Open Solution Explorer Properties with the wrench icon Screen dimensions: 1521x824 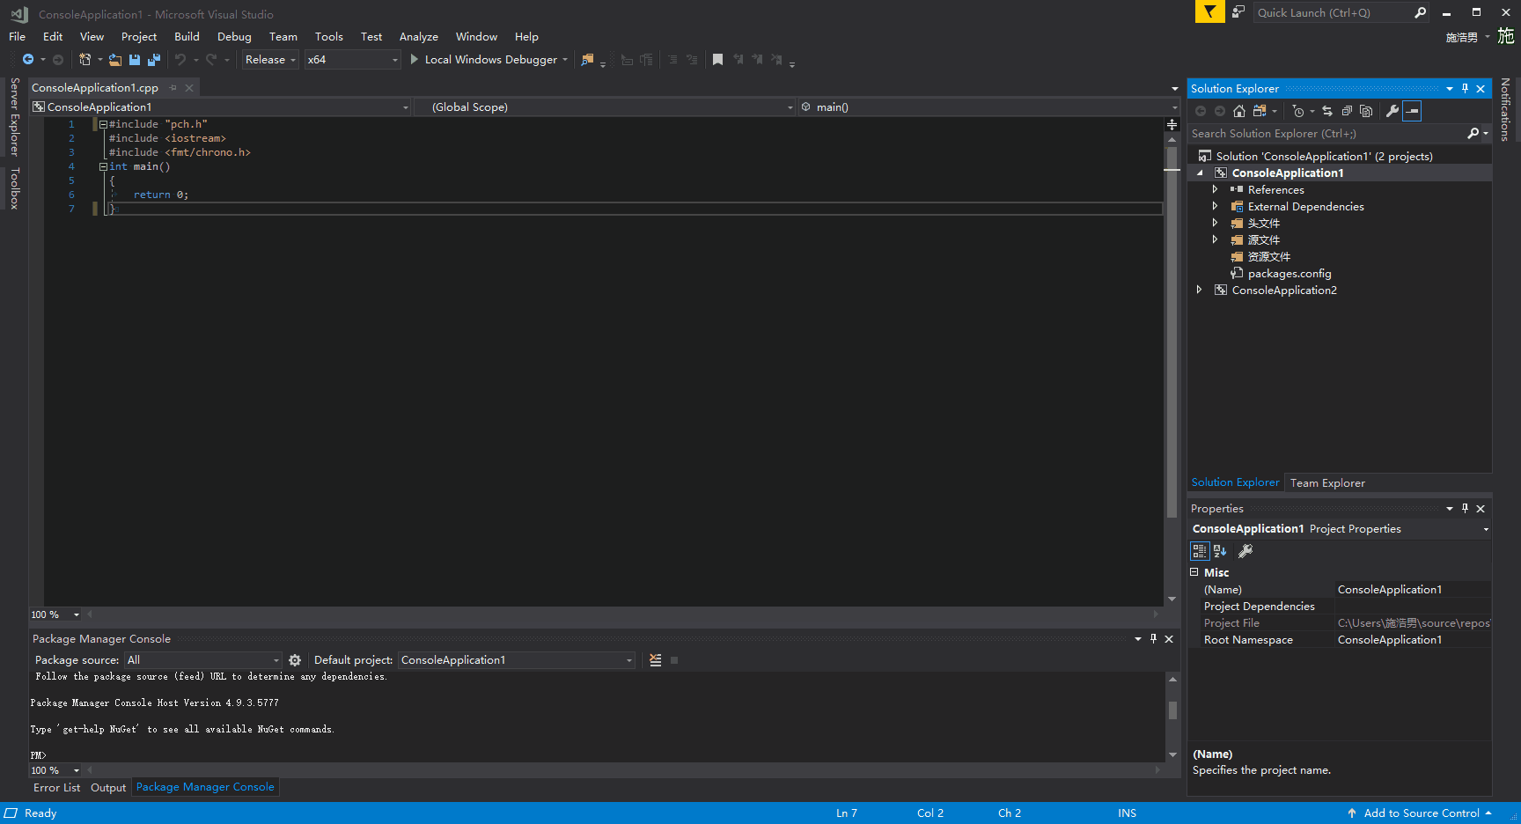click(1392, 111)
